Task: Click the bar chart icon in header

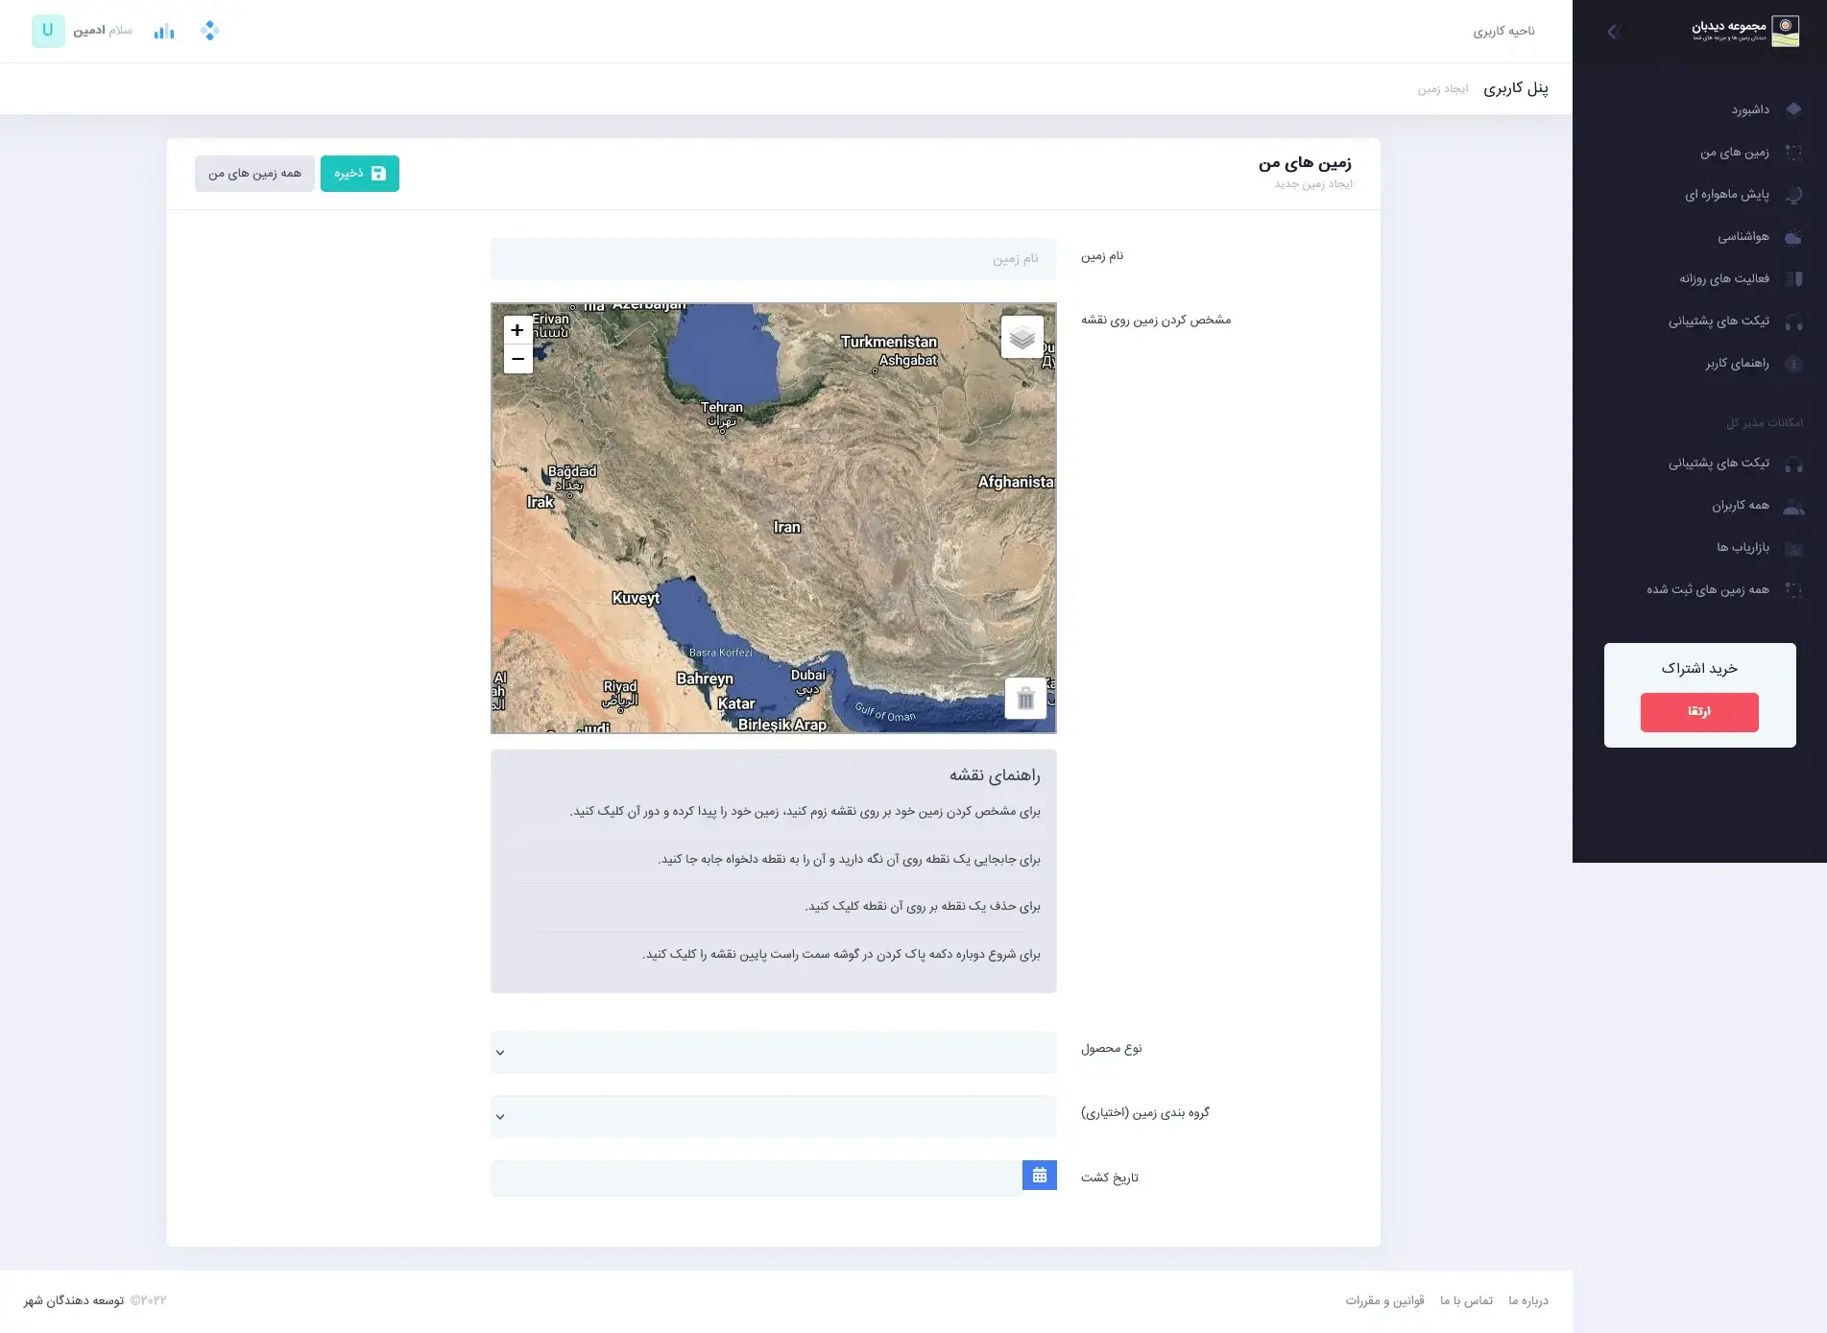Action: coord(164,32)
